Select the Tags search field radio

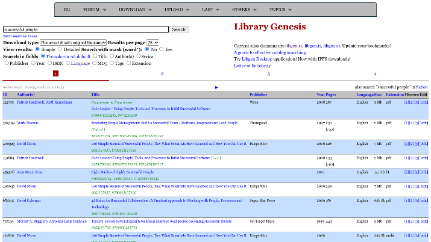coord(112,63)
